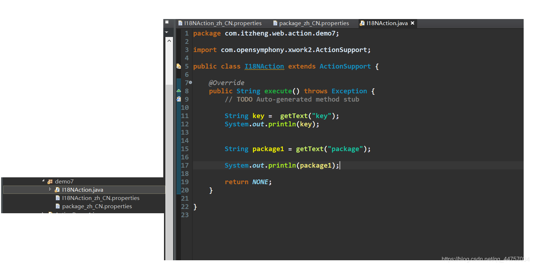Click the maximize view icon left of tabs
Viewport: 533px width, 266px height.
(167, 22)
